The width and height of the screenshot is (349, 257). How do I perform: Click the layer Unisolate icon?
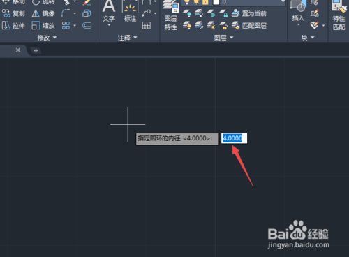pyautogui.click(x=199, y=25)
